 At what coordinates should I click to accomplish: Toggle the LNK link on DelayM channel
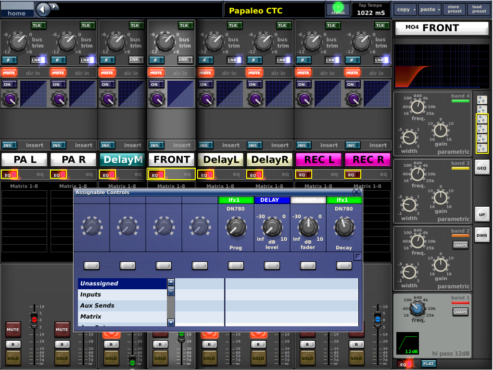point(136,60)
